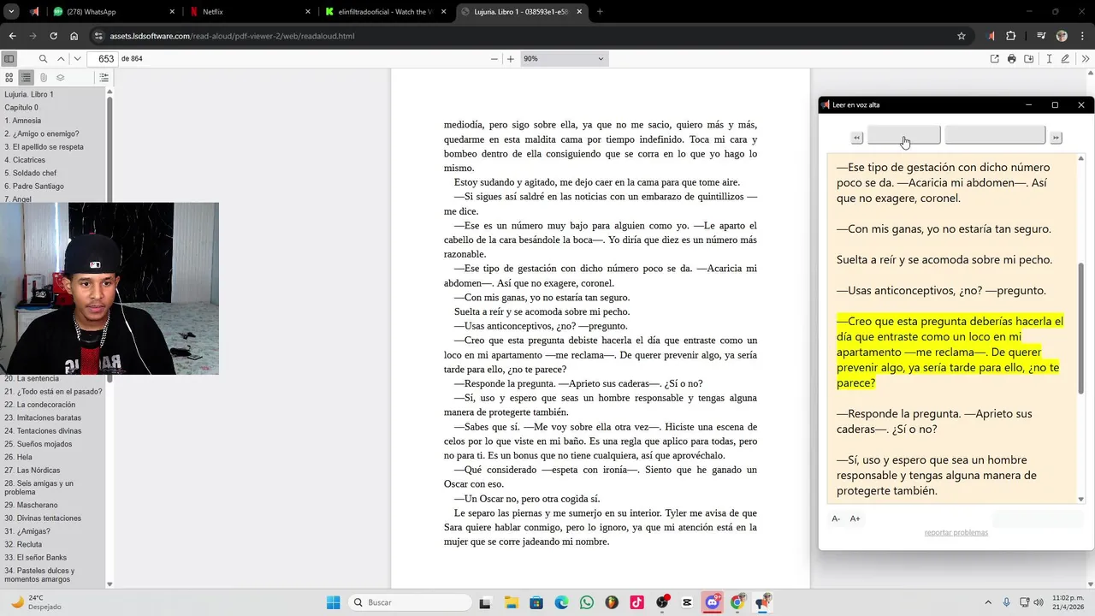This screenshot has height=616, width=1095.
Task: Select the text cursor tool
Action: click(x=1049, y=59)
